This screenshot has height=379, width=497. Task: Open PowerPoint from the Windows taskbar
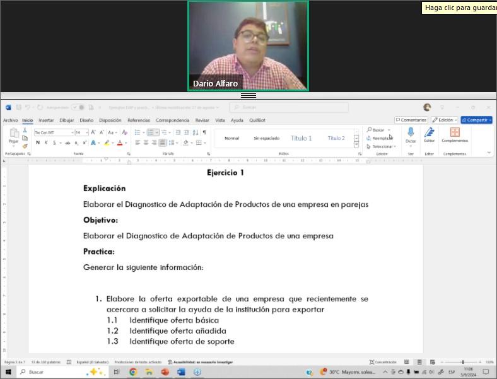pos(165,372)
